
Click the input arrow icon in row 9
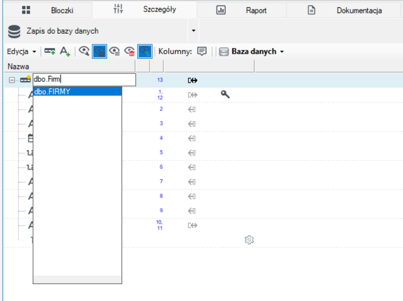coord(192,211)
